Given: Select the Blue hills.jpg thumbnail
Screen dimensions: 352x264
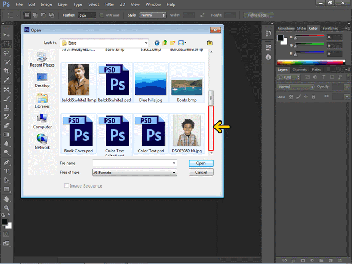Looking at the screenshot, I should [x=151, y=83].
